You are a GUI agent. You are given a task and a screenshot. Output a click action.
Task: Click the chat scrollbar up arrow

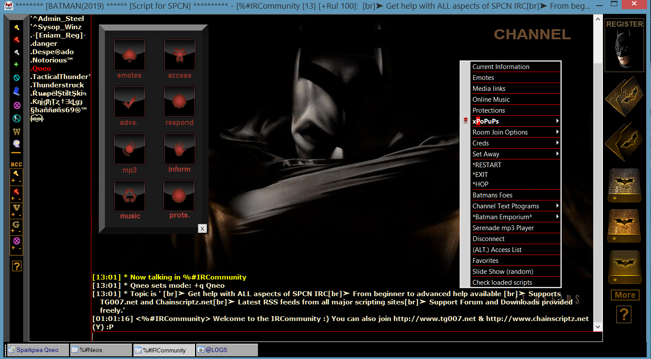click(598, 19)
